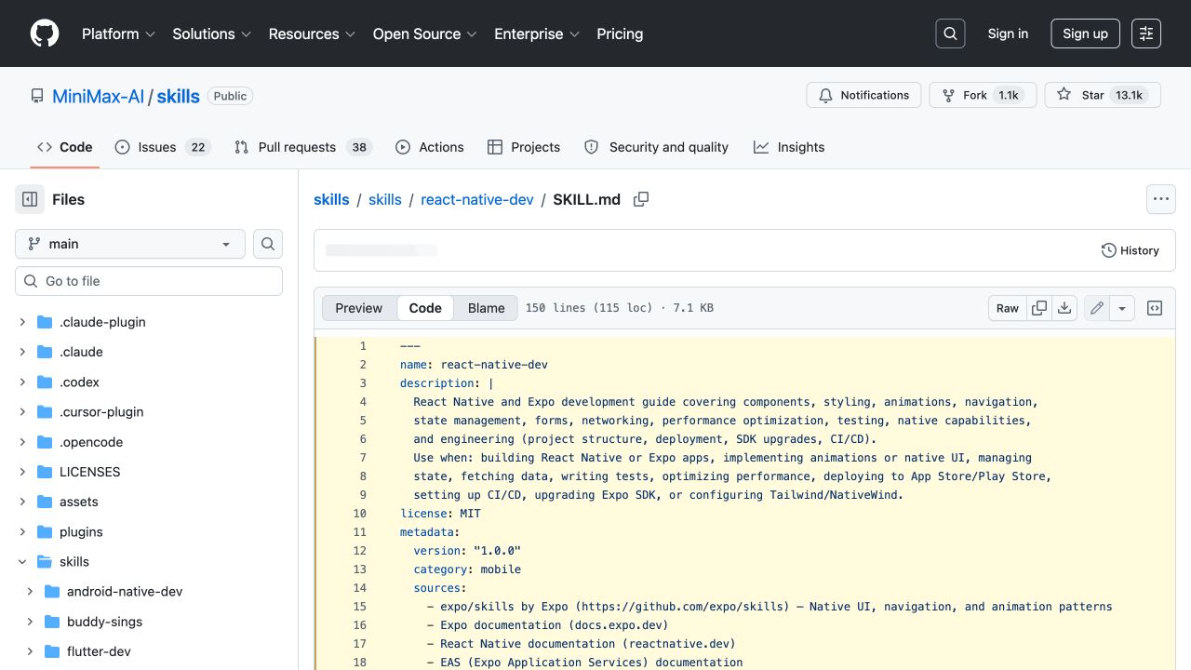The width and height of the screenshot is (1191, 670).
Task: Focus the Go to file input
Action: coord(149,281)
